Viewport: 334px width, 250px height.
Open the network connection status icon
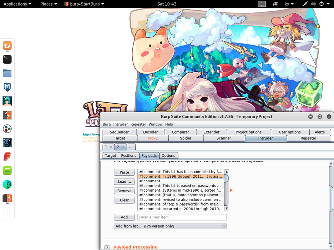point(305,4)
